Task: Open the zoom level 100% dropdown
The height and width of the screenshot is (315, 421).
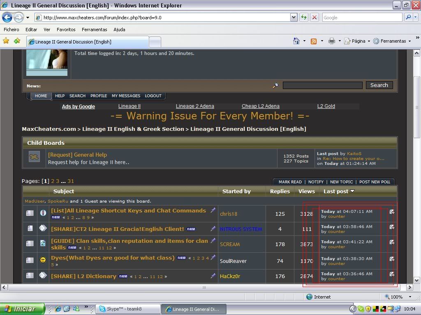Action: click(x=410, y=297)
